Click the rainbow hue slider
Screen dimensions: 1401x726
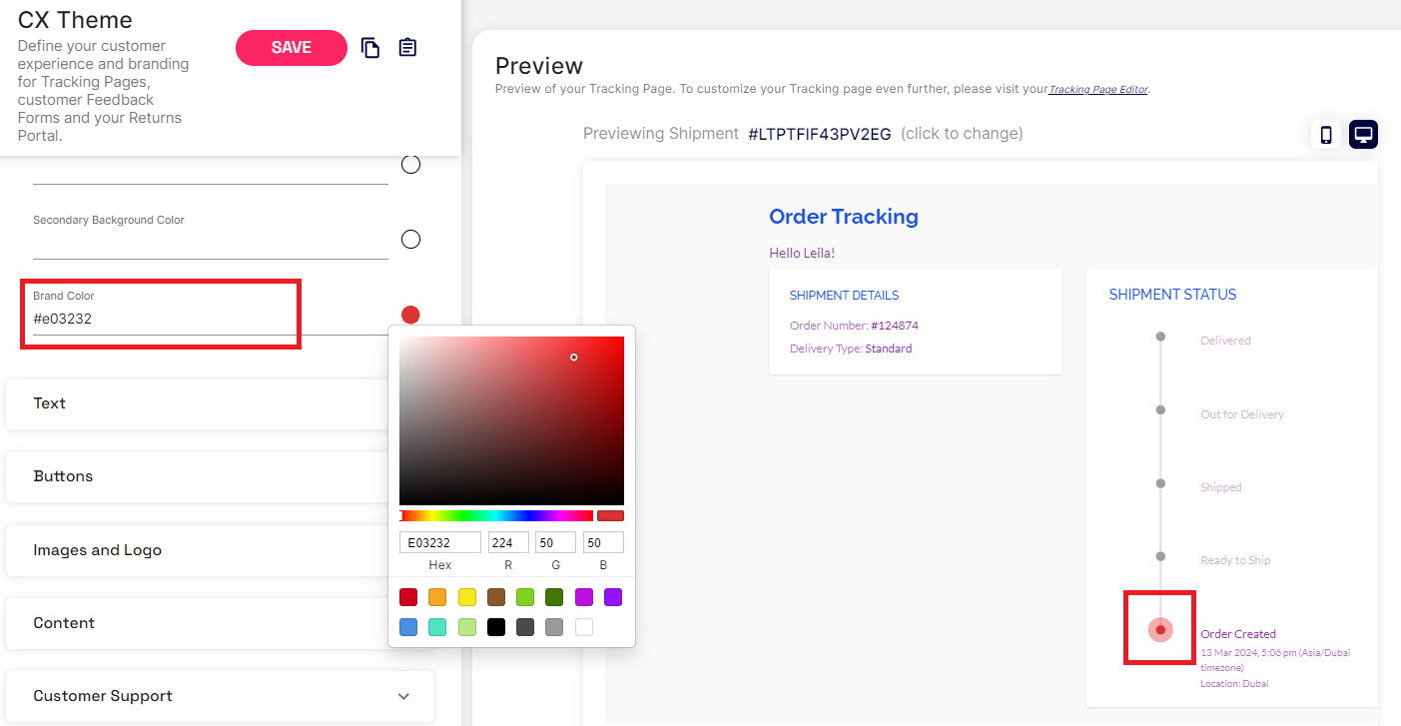coord(496,516)
